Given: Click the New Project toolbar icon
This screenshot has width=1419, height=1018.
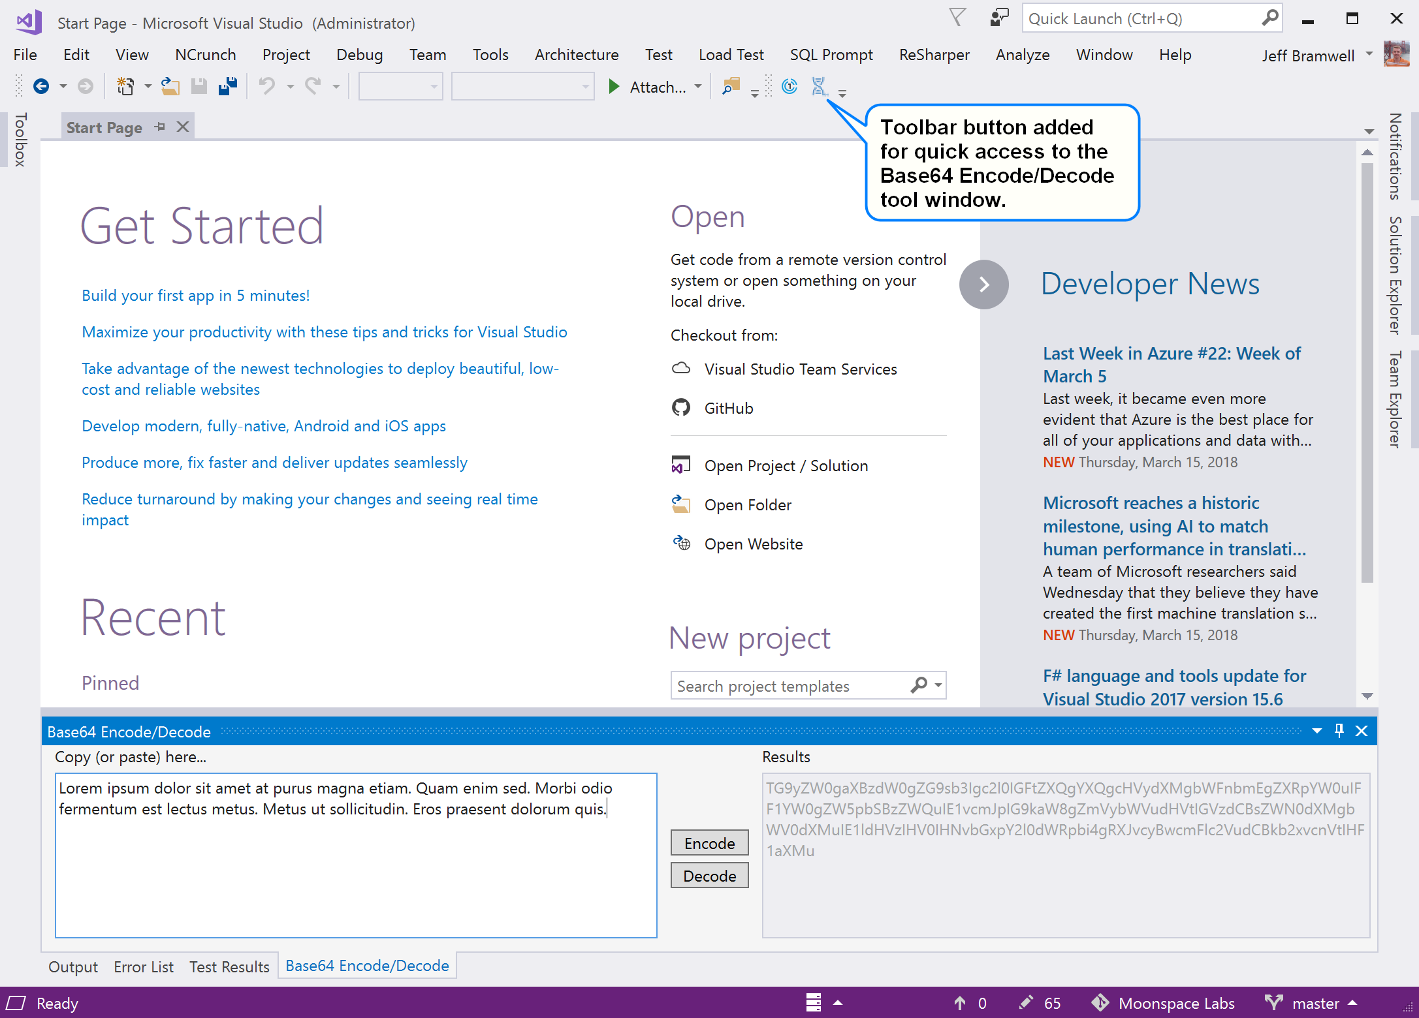Looking at the screenshot, I should [125, 86].
